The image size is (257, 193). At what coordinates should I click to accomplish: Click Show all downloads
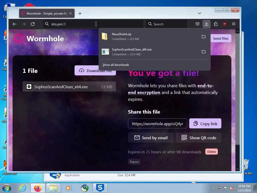pyautogui.click(x=116, y=65)
